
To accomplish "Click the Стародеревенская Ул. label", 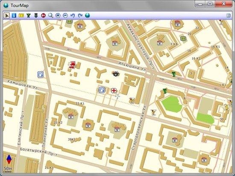I will [139, 127].
